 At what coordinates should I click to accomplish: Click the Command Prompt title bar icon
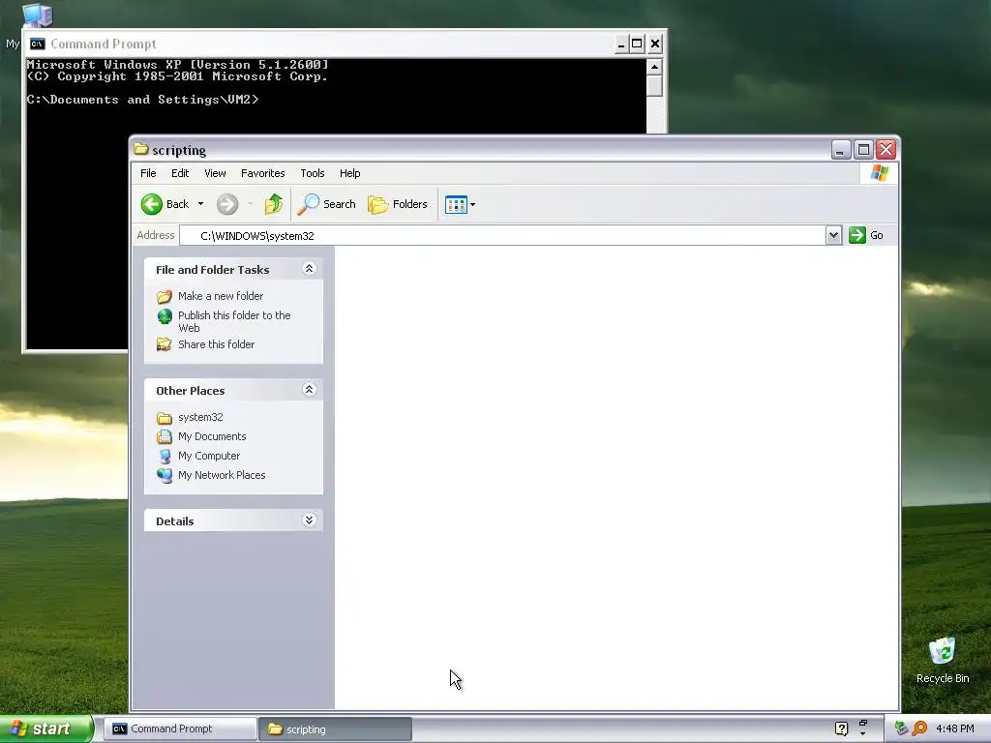tap(38, 44)
